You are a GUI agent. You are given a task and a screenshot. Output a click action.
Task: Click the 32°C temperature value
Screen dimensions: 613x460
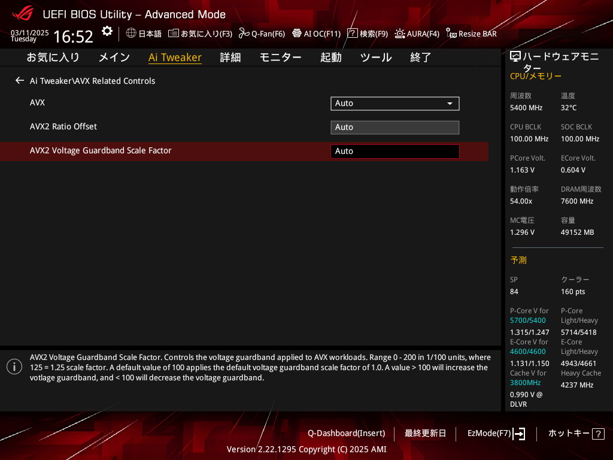(569, 108)
